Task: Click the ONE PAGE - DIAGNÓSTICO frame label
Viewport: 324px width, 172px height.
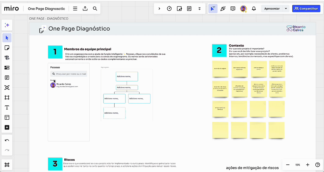Action: 49,19
